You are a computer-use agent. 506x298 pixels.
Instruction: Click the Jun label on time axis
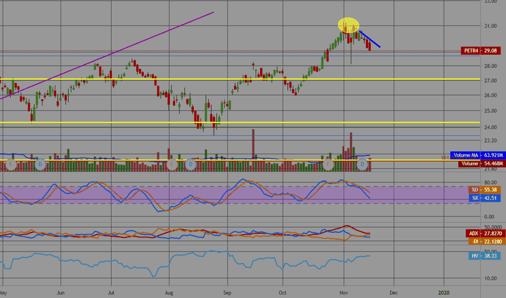(60, 293)
